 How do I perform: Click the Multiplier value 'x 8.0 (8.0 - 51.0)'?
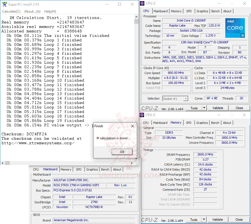point(176,78)
